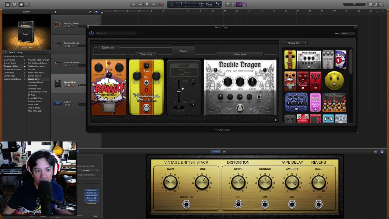Image resolution: width=389 pixels, height=219 pixels.
Task: Select the Distortion routing label
Action: (x=108, y=47)
